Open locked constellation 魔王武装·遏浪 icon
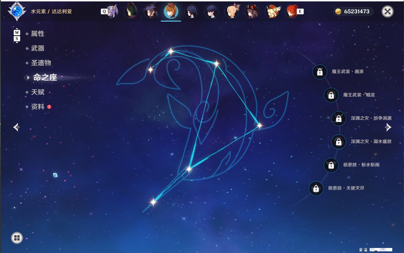Screen dimensions: 404x253 [x=320, y=72]
